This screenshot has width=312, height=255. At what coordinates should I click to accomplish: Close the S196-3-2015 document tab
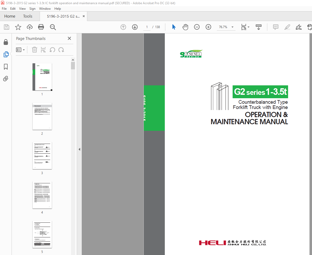click(84, 16)
